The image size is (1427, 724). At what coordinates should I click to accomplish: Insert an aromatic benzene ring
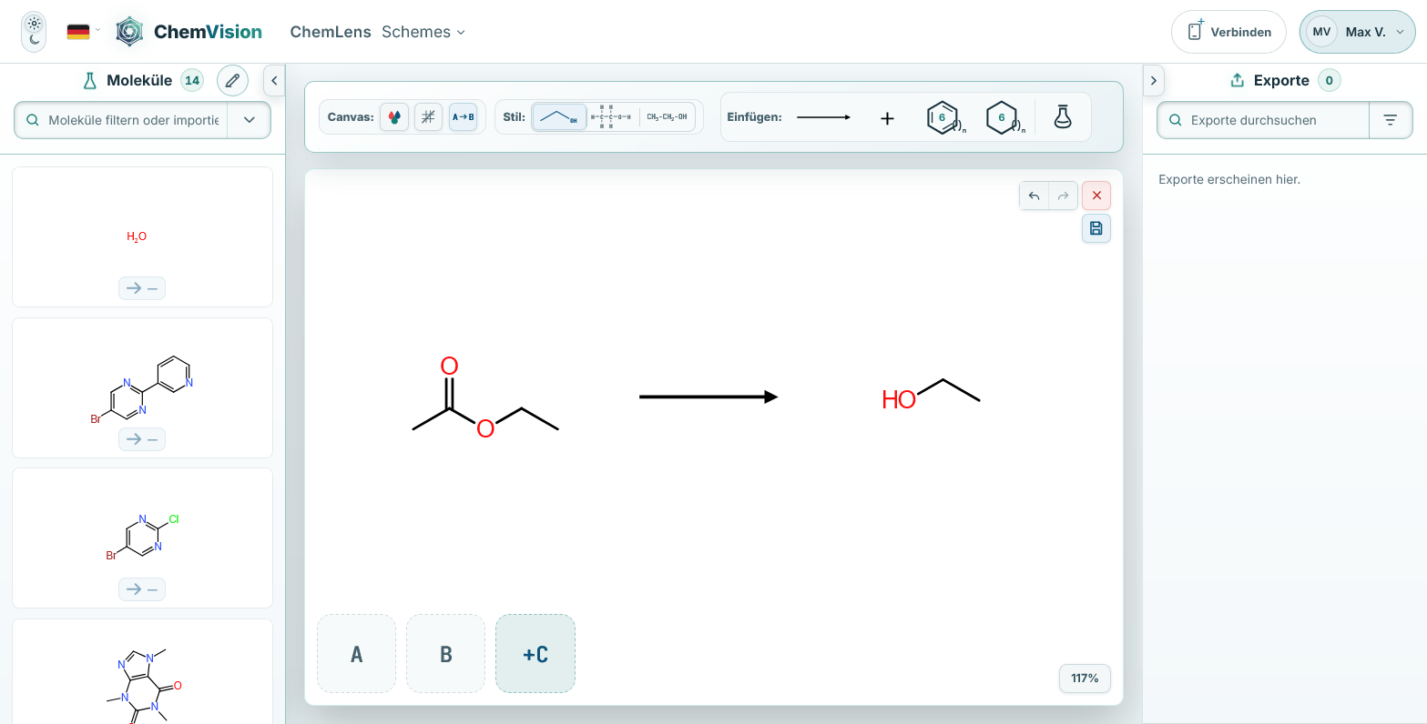[946, 117]
